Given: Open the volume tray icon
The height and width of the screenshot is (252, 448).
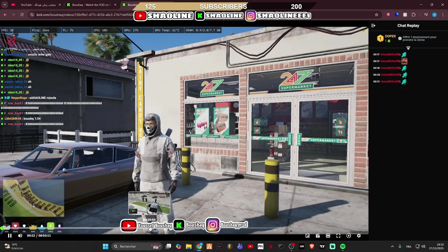Looking at the screenshot, I should (423, 246).
